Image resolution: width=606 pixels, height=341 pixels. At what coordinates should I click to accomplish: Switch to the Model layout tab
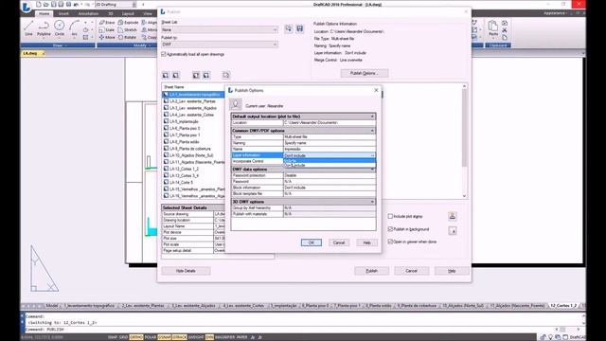(x=52, y=305)
